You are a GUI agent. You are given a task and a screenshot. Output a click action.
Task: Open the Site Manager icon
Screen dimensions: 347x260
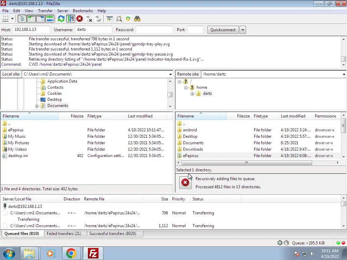coord(5,19)
